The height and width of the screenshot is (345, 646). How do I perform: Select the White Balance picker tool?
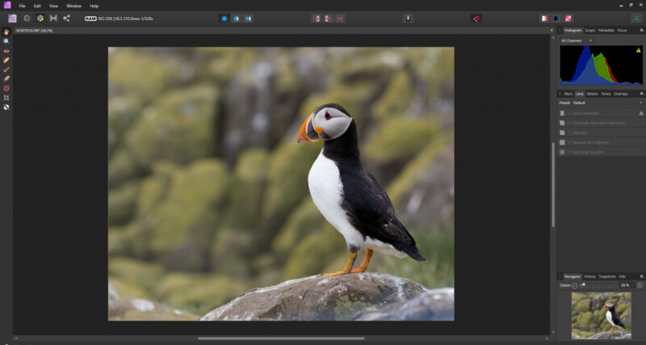(x=6, y=106)
